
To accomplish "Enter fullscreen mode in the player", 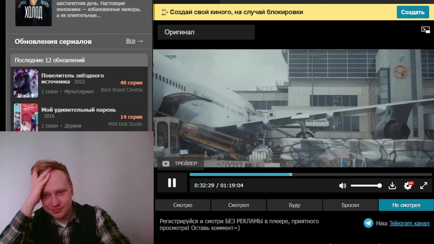I will pyautogui.click(x=424, y=186).
